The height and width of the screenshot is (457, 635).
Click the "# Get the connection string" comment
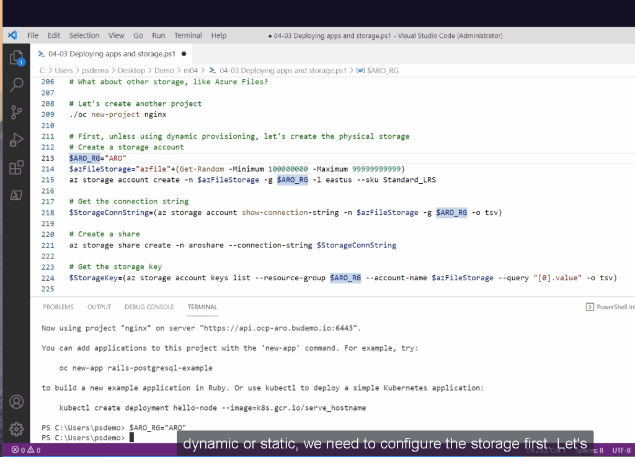point(129,202)
